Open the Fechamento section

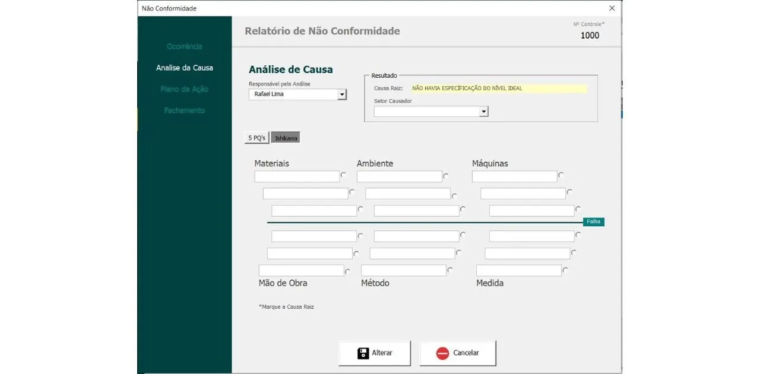click(x=185, y=110)
